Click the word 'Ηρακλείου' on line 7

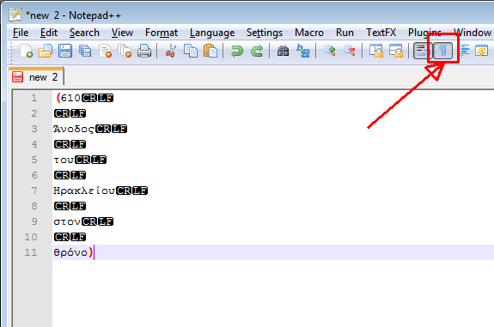(x=84, y=191)
